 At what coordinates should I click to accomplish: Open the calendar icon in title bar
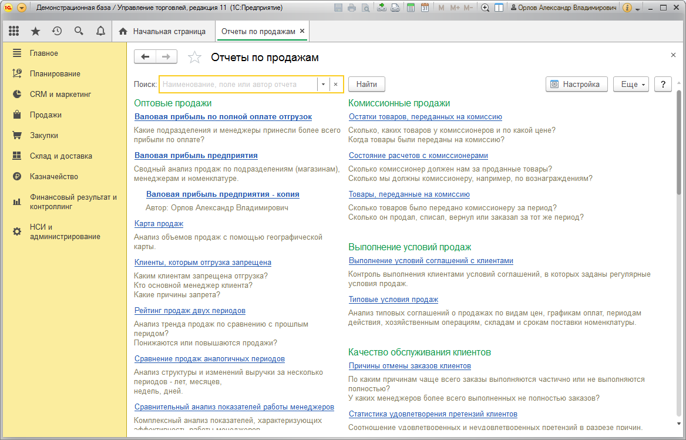(425, 8)
